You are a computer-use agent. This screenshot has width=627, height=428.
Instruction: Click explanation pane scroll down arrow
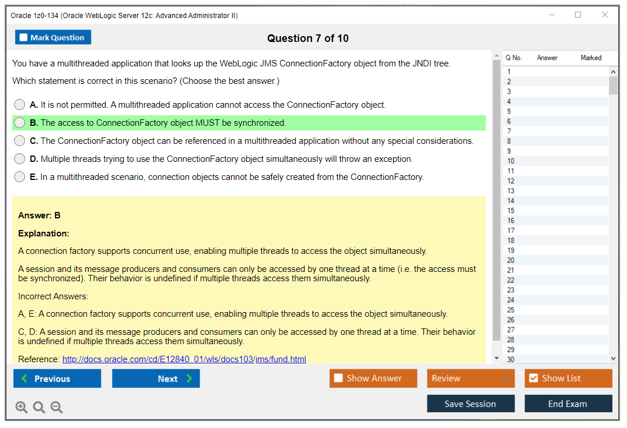(x=496, y=358)
